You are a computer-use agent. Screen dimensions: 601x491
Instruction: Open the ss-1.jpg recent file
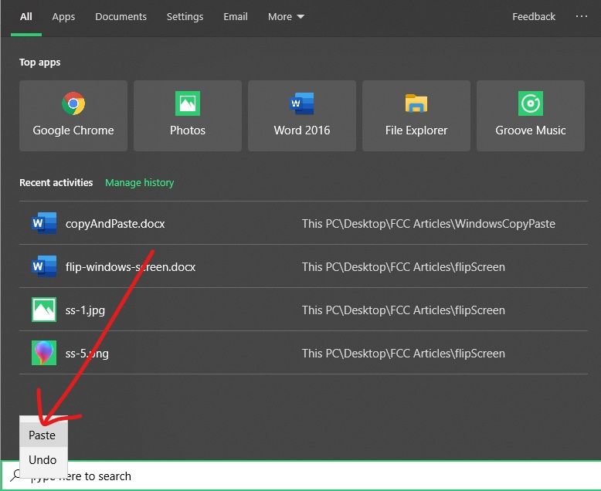pos(304,310)
